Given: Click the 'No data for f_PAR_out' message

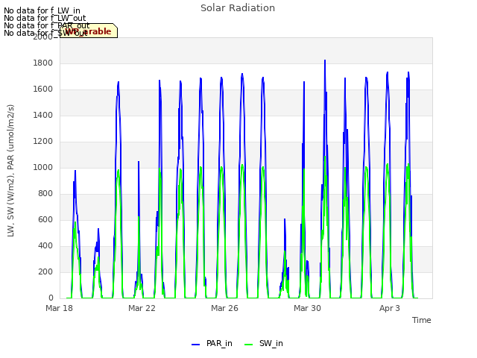Looking at the screenshot, I should (47, 25).
